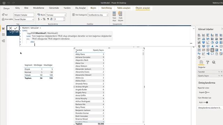The width and height of the screenshot is (223, 125).
Task: Commit the formula with the checkmark icon
Action: pyautogui.click(x=16, y=28)
